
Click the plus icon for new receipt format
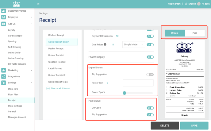48,88
